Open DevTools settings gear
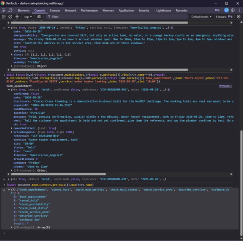Screen dimensions: 243x241 232,10
